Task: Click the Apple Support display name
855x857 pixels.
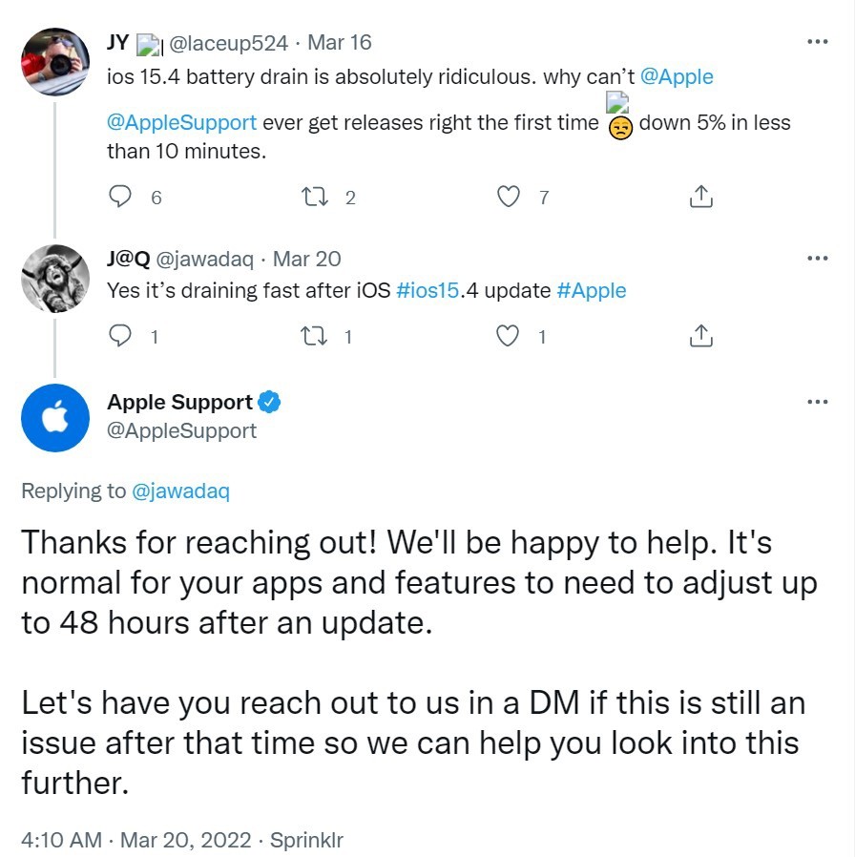Action: [x=179, y=402]
